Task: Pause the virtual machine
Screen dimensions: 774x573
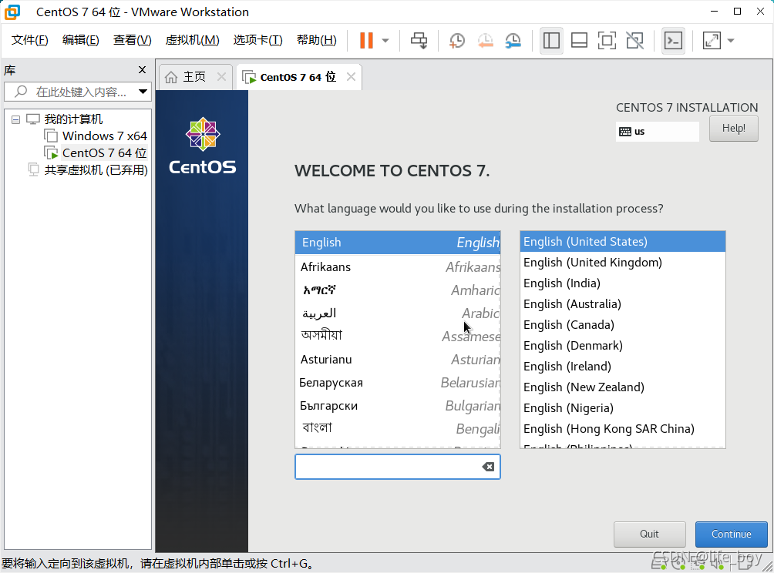Action: point(366,41)
